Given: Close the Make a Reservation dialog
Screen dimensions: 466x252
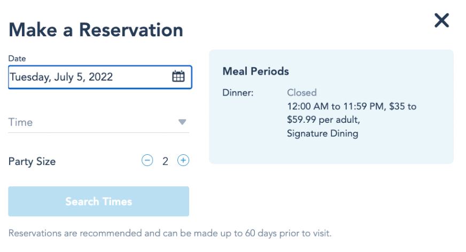Looking at the screenshot, I should (x=441, y=21).
